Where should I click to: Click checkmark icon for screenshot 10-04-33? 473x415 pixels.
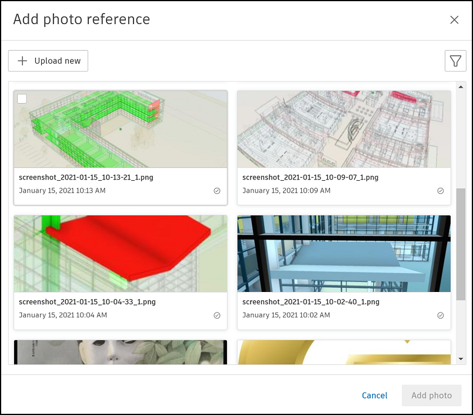click(217, 316)
